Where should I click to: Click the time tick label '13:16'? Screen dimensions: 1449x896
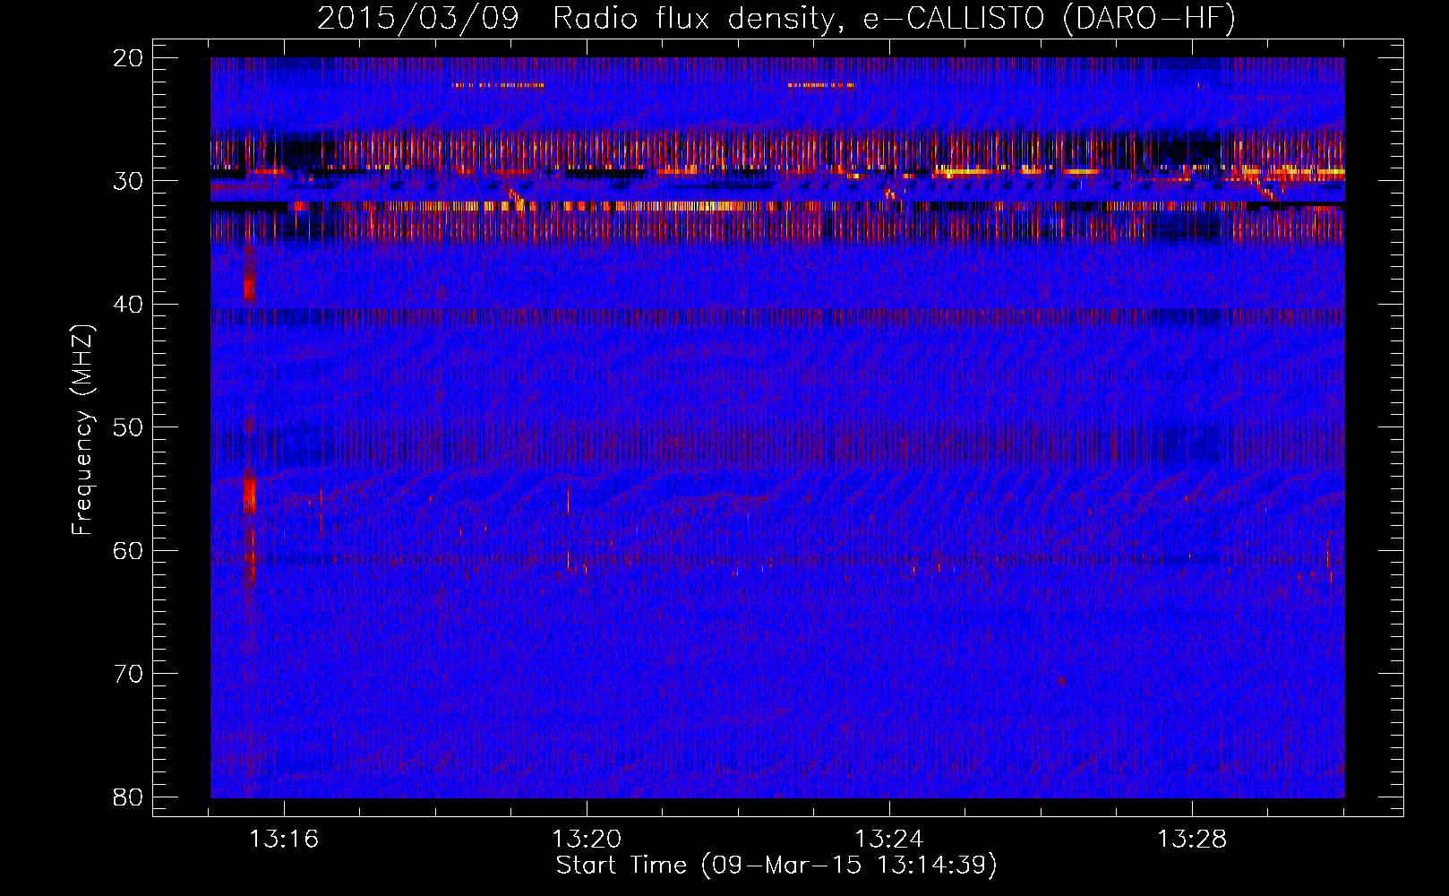click(284, 840)
